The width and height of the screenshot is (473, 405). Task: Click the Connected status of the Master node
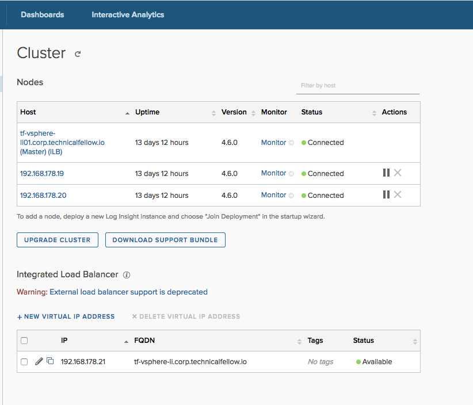[x=323, y=143]
